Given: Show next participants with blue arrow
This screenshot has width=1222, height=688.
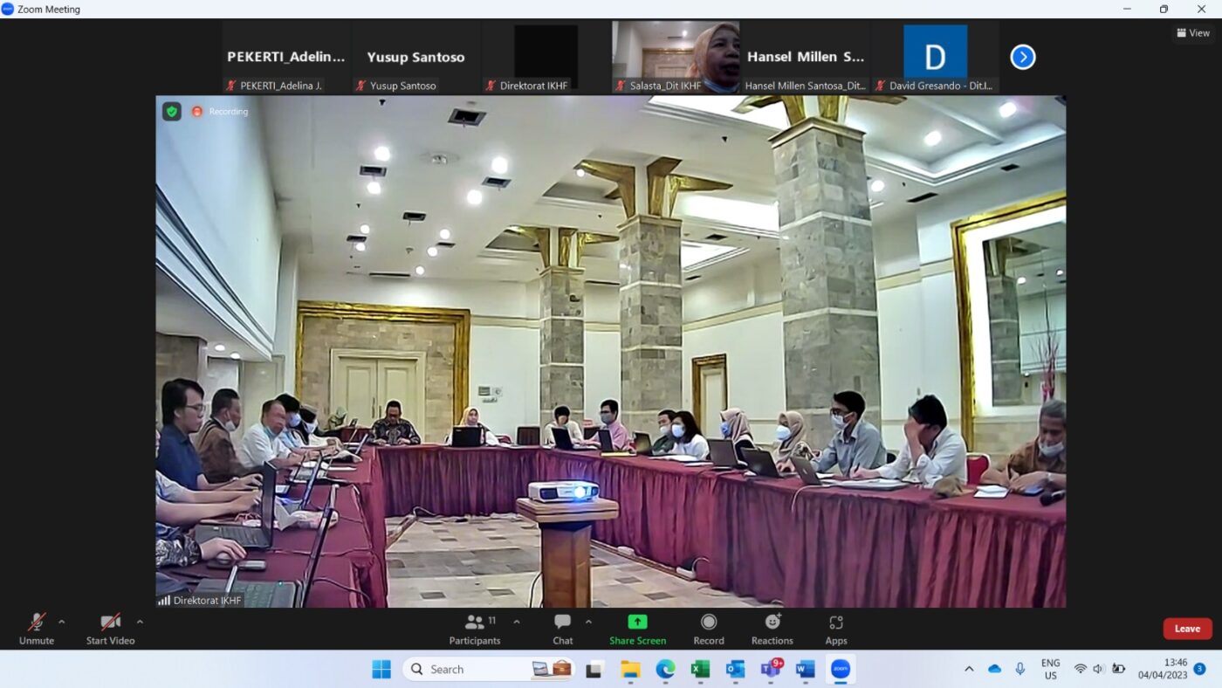Looking at the screenshot, I should tap(1022, 57).
